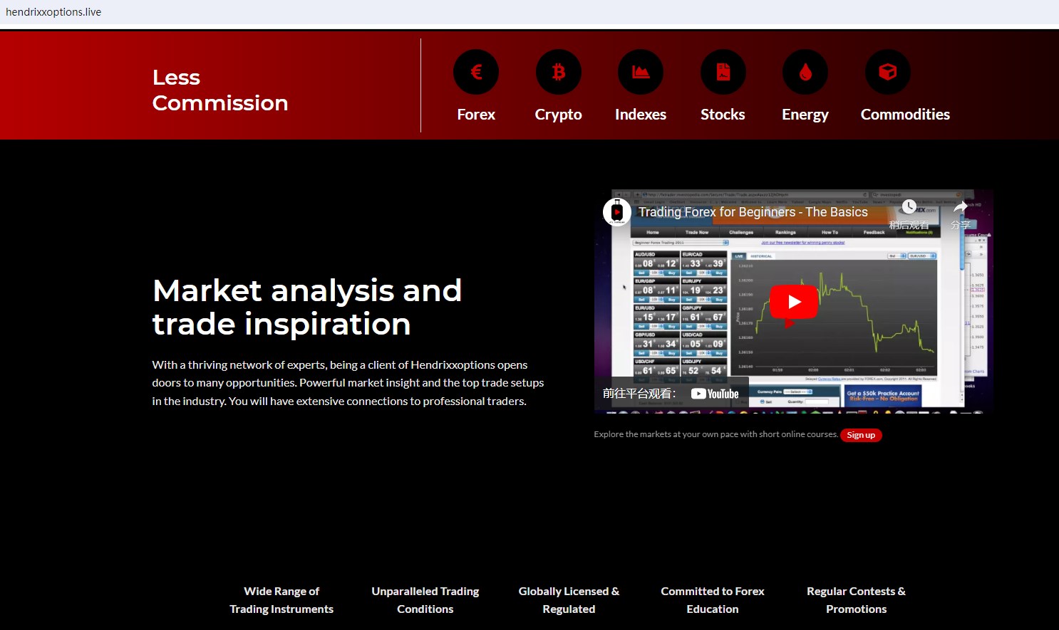Click the Indexes chart icon
Image resolution: width=1059 pixels, height=630 pixels.
pos(641,72)
